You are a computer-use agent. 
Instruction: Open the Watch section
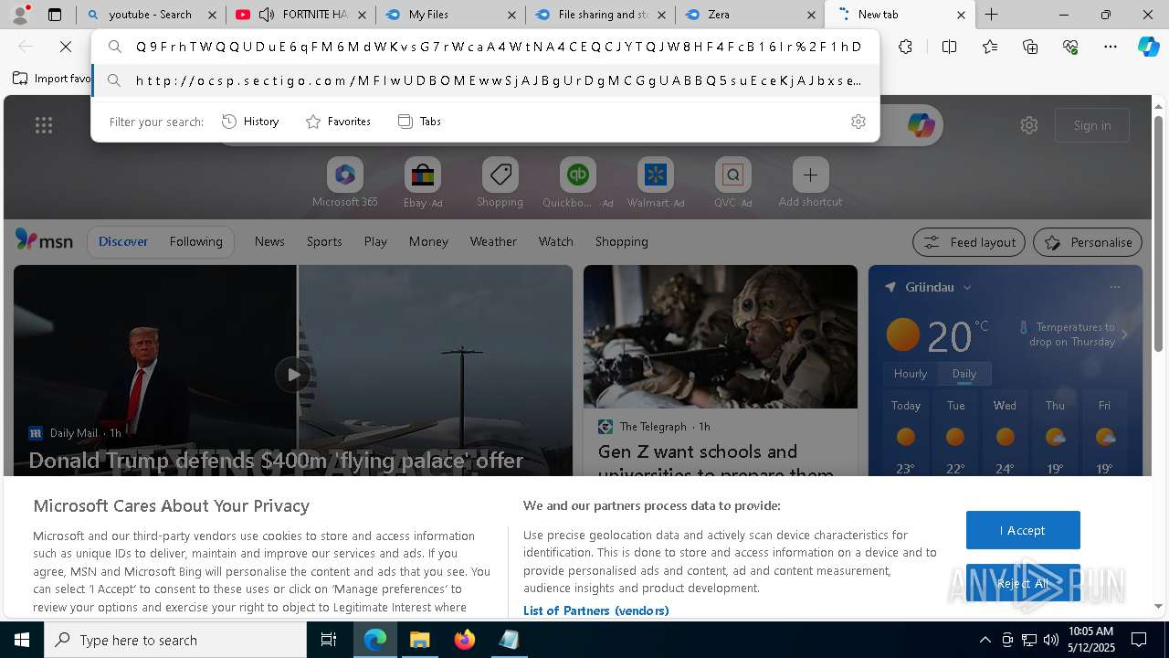click(x=556, y=241)
